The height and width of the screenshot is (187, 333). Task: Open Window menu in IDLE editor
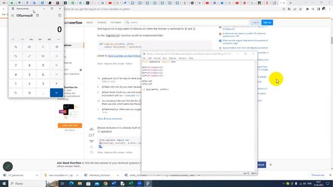point(183,58)
